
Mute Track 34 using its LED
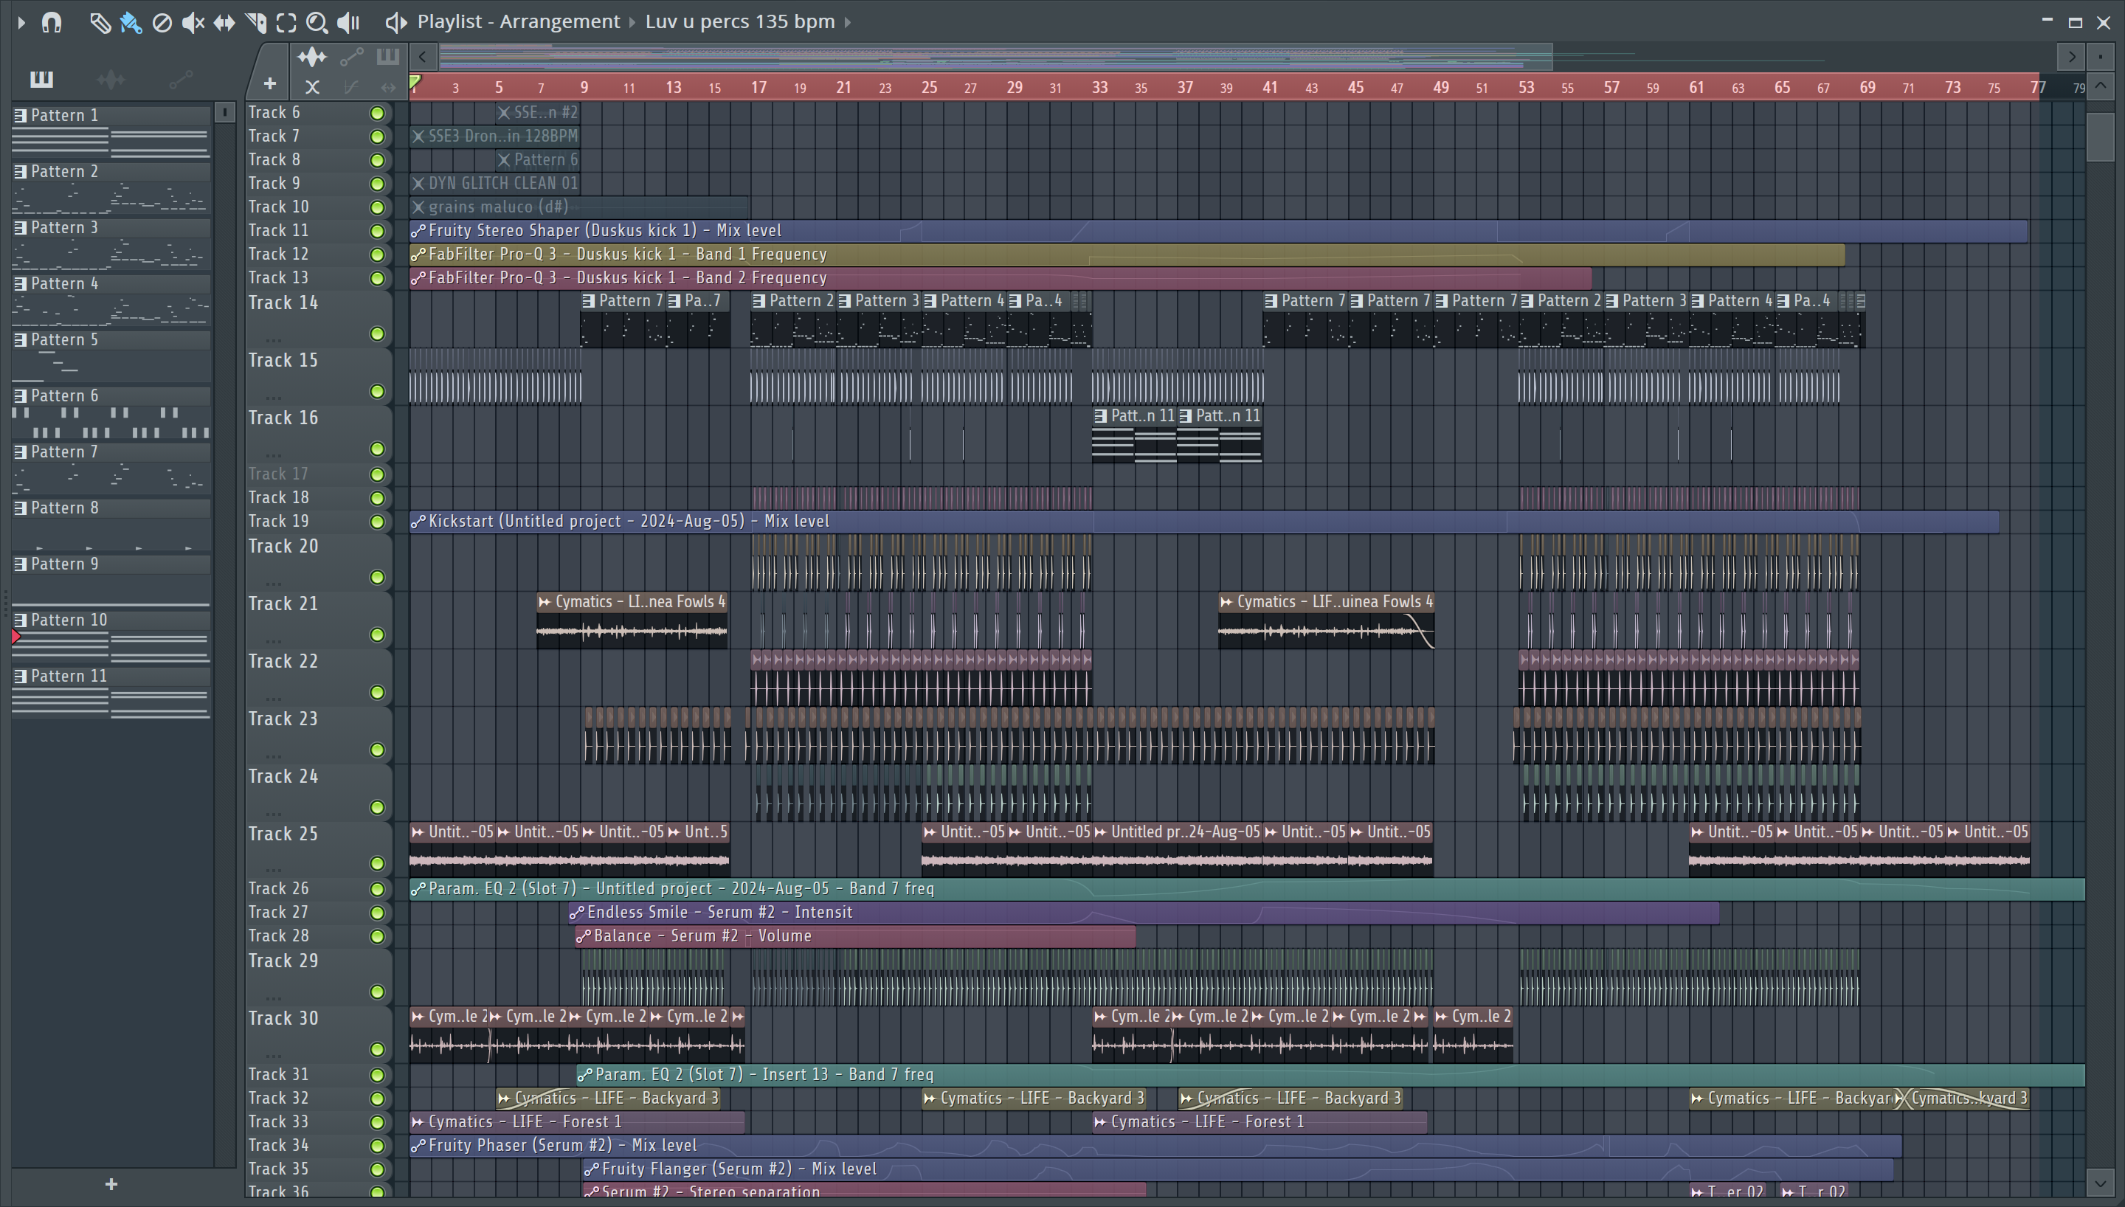click(377, 1146)
